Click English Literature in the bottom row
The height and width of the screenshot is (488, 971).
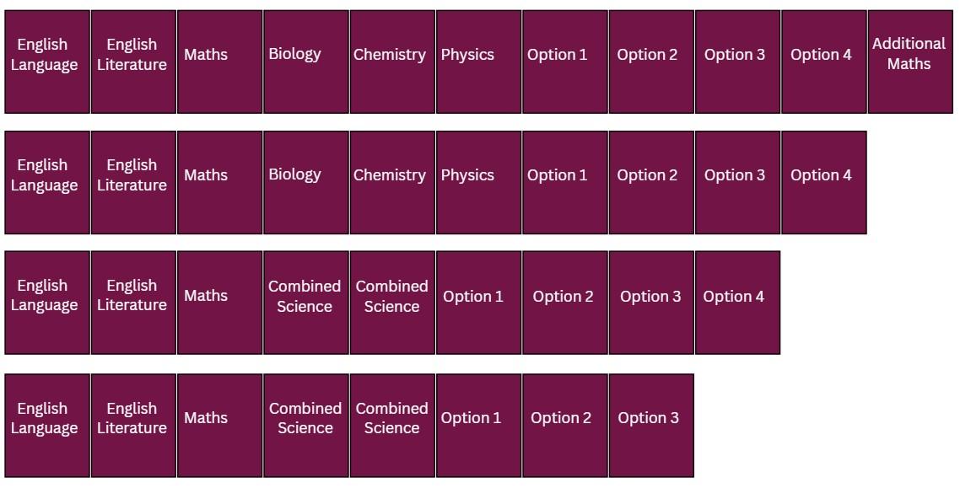[x=133, y=425]
